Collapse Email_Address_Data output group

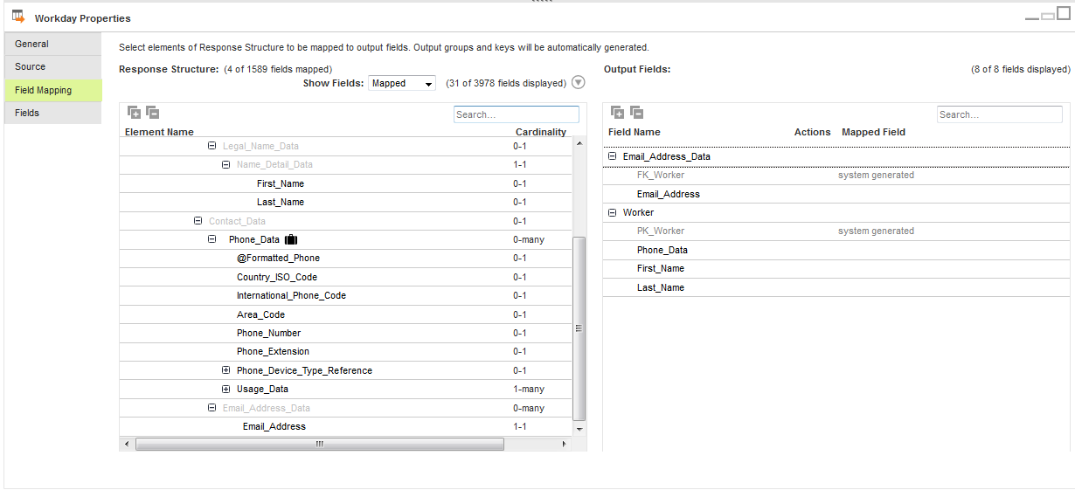click(612, 156)
